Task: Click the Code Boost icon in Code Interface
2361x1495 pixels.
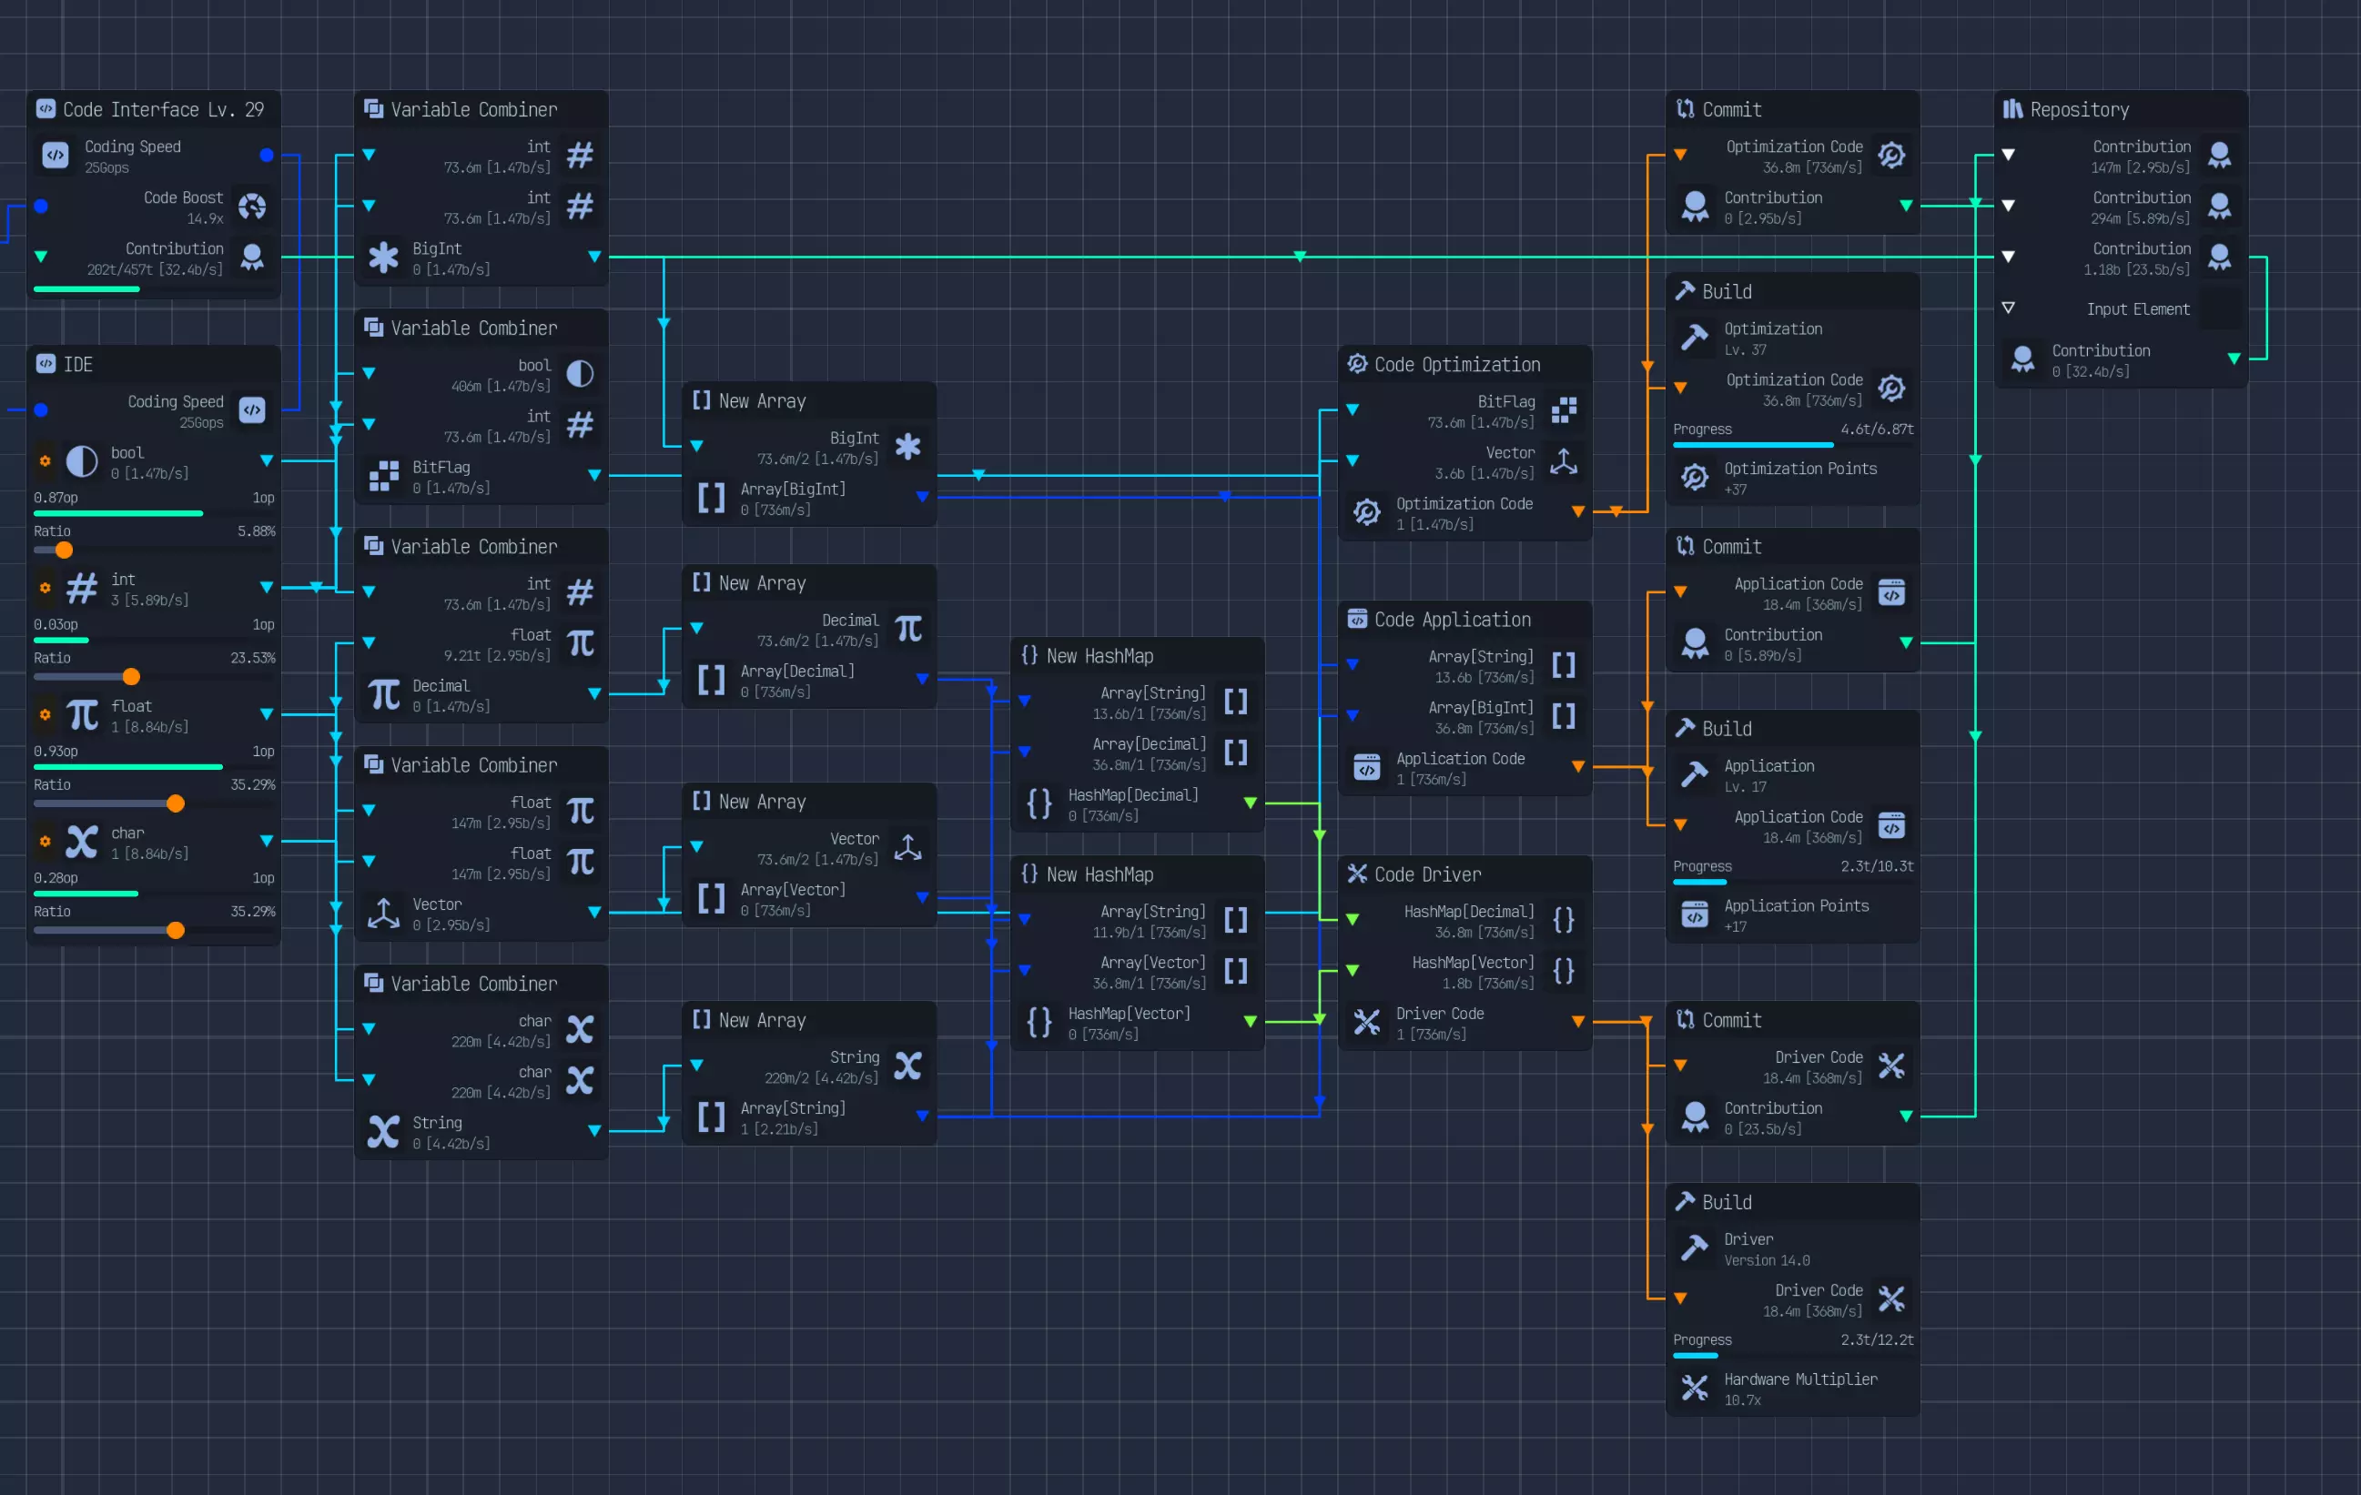Action: click(x=252, y=207)
